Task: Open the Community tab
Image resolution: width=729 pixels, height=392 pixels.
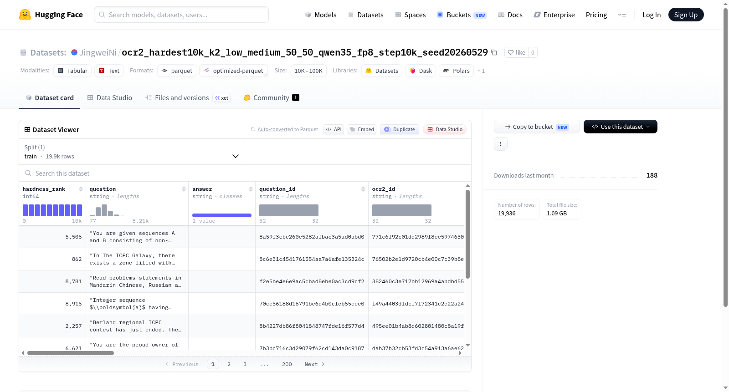Action: (271, 98)
